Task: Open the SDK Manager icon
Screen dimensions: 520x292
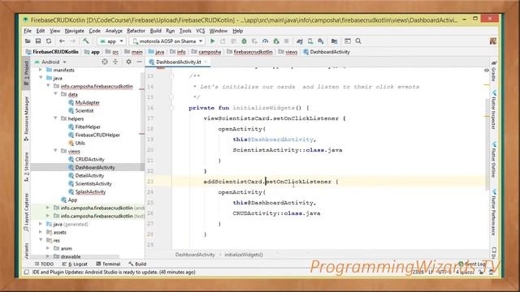Action: tap(321, 41)
